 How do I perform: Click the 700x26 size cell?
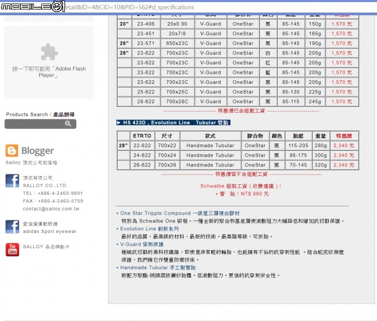(x=167, y=165)
